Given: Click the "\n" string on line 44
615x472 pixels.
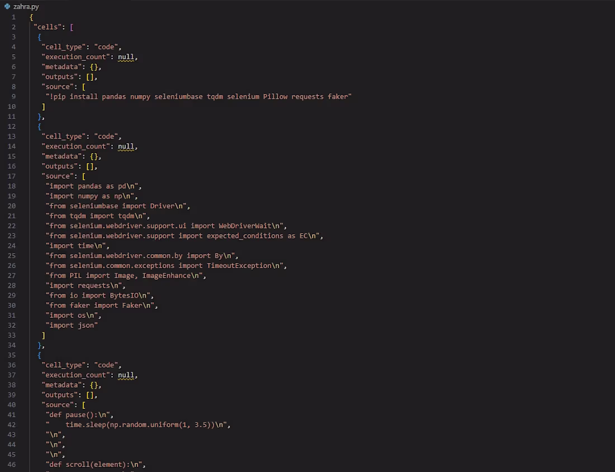Looking at the screenshot, I should pyautogui.click(x=53, y=445).
